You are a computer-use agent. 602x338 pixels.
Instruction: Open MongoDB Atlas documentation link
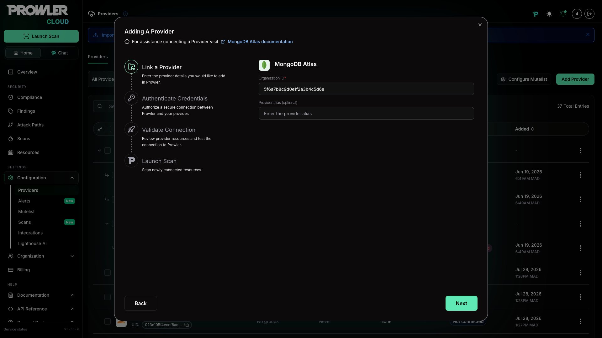point(260,42)
